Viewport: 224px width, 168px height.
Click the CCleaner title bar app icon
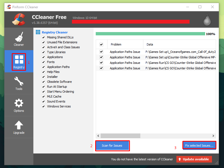[x=9, y=7]
